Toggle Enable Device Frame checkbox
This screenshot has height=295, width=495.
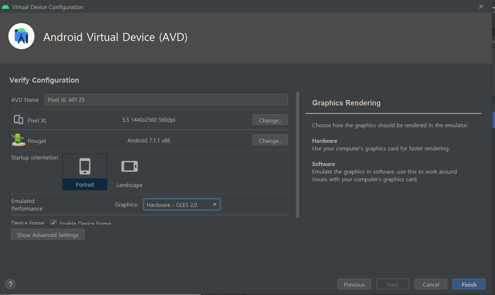pos(53,223)
